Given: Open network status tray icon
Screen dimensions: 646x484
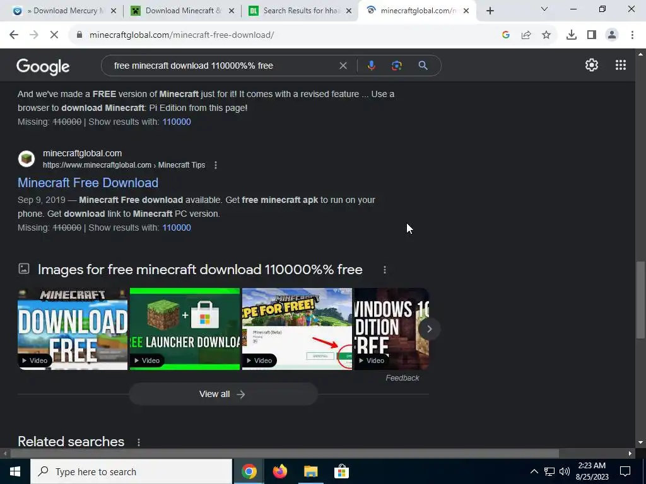Looking at the screenshot, I should 549,471.
